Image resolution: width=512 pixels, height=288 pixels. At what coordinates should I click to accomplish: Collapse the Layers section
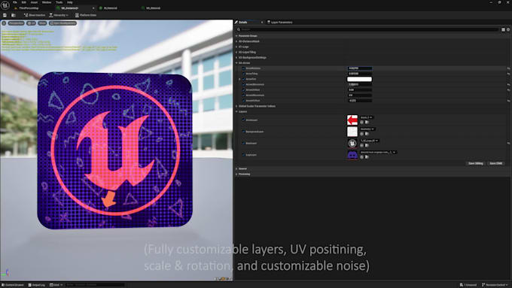click(x=236, y=111)
